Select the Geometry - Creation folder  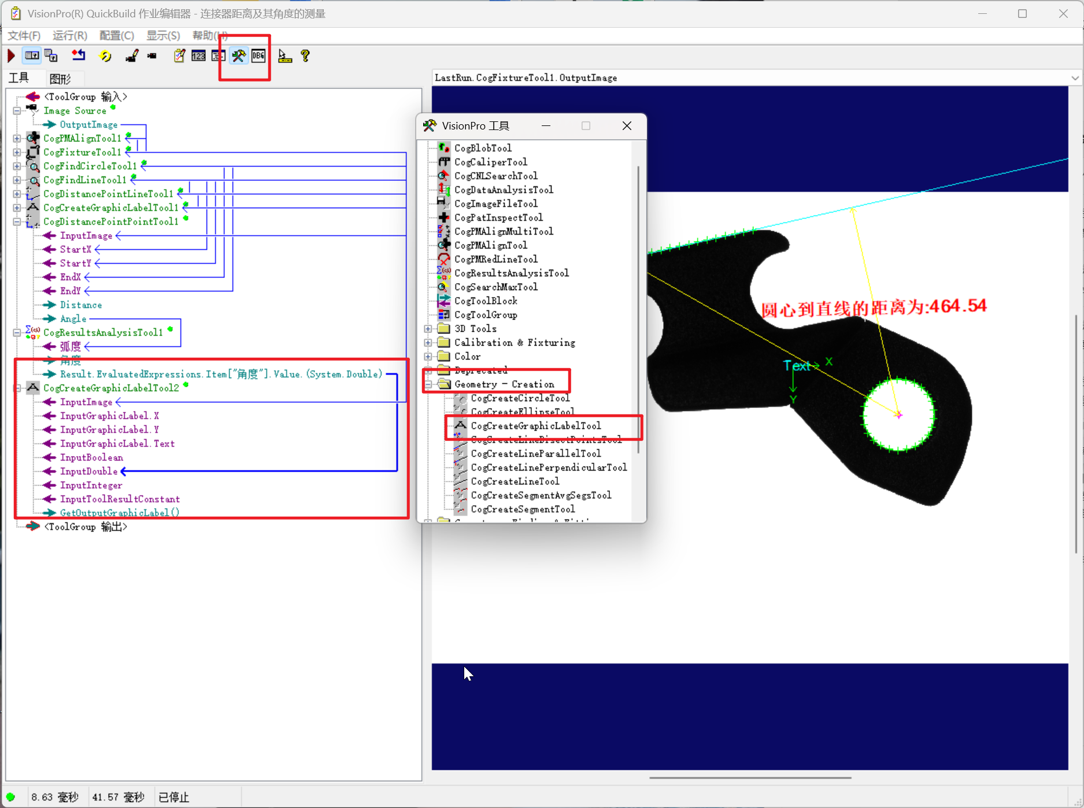(504, 384)
